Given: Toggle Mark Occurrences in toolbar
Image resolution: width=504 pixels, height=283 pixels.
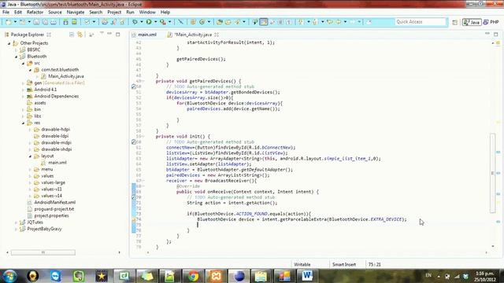Looking at the screenshot, I should point(264,22).
